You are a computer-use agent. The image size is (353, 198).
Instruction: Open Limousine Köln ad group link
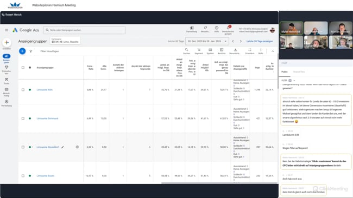(45, 90)
